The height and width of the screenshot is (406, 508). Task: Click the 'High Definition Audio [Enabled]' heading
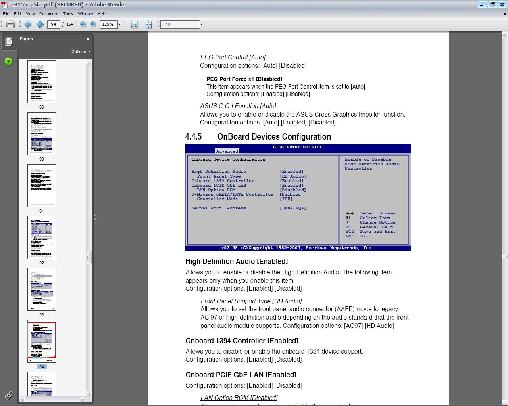pos(237,262)
